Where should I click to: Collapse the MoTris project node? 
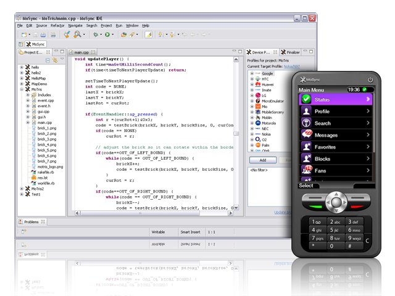tap(22, 89)
